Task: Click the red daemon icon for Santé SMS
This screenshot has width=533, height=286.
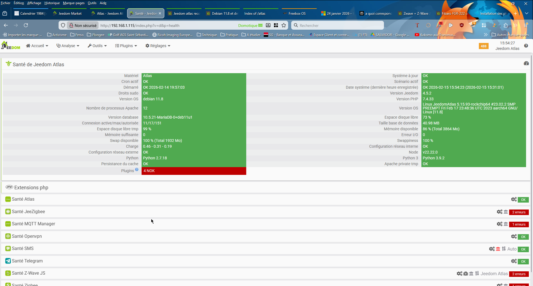Action: pyautogui.click(x=498, y=249)
